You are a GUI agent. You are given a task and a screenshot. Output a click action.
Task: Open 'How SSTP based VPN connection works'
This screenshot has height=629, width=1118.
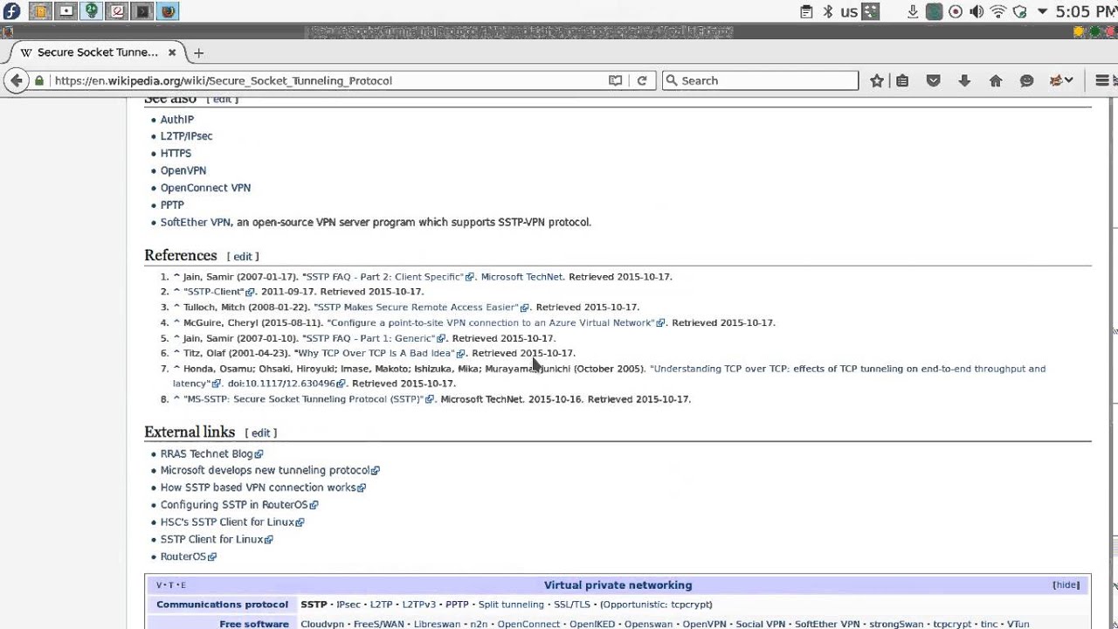point(263,487)
